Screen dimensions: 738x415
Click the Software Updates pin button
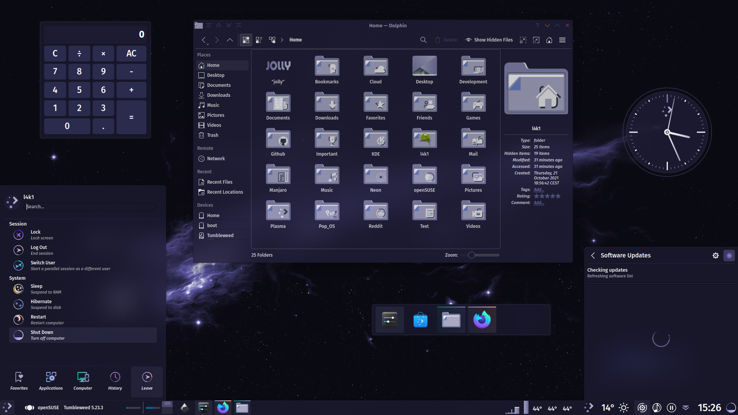pyautogui.click(x=729, y=256)
